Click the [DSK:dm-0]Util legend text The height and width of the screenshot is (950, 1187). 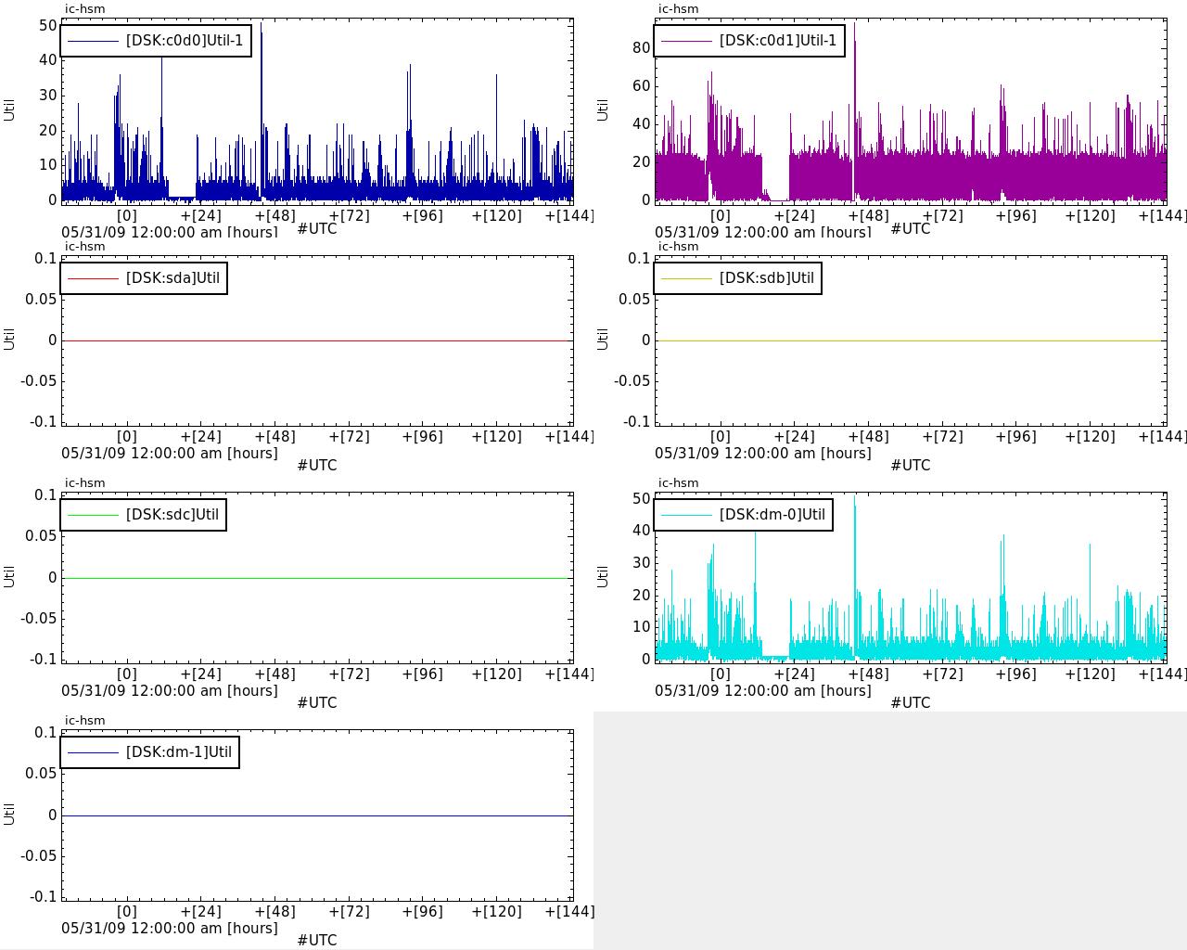point(772,515)
